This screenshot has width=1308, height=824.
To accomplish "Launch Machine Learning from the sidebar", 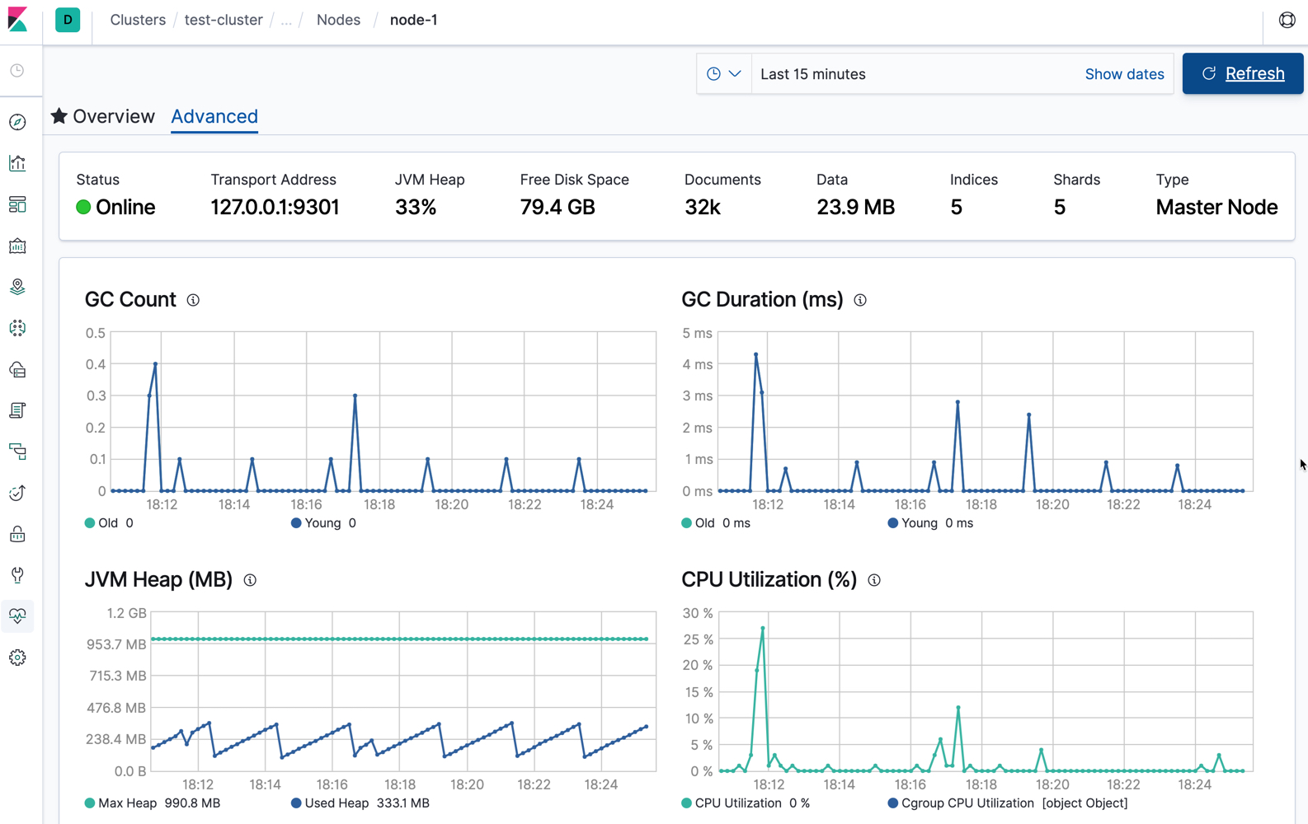I will pyautogui.click(x=17, y=328).
